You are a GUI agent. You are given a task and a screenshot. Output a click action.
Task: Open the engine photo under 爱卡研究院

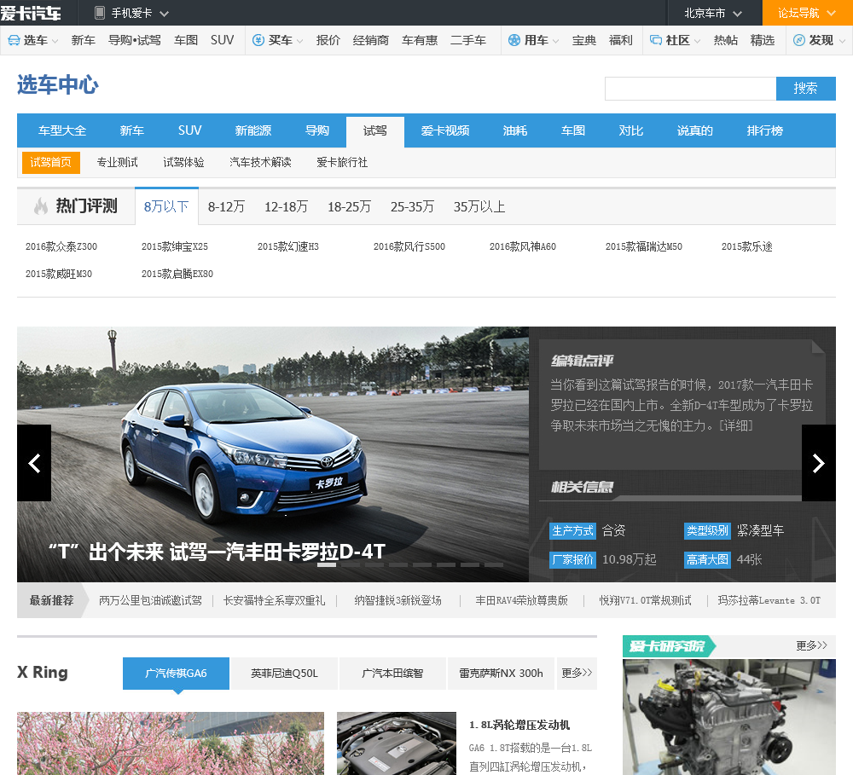(729, 717)
